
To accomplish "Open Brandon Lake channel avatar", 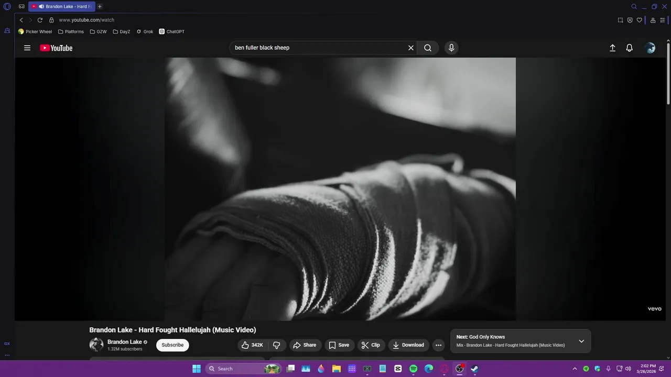I will click(x=96, y=345).
